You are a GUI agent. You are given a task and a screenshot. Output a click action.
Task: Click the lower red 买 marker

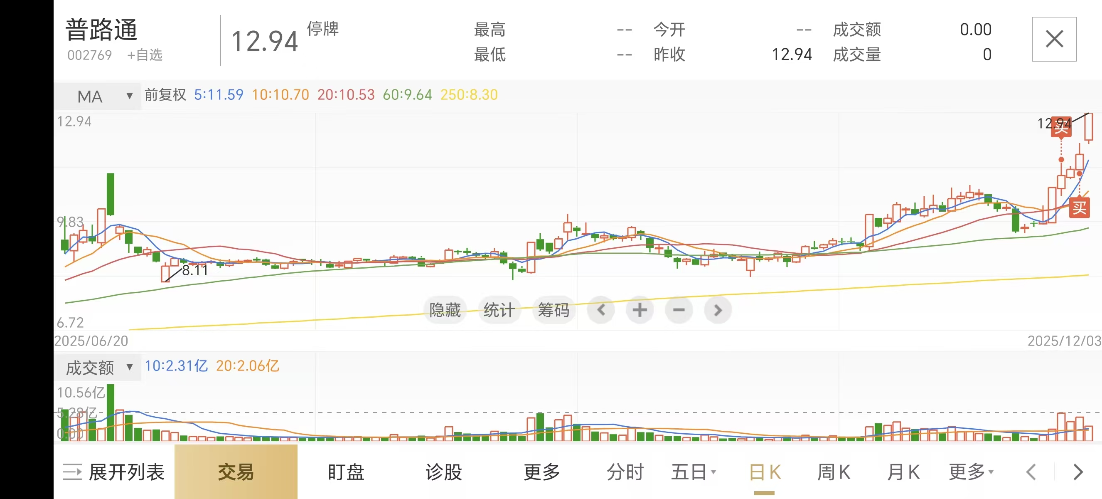(1079, 208)
